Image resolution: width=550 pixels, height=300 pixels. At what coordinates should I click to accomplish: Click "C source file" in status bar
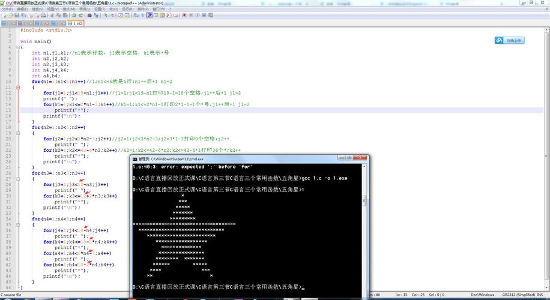[x=11, y=295]
